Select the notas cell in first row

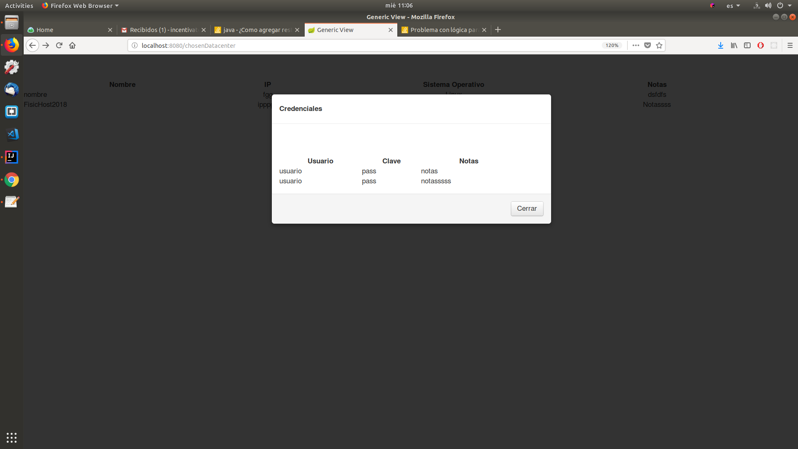coord(429,171)
